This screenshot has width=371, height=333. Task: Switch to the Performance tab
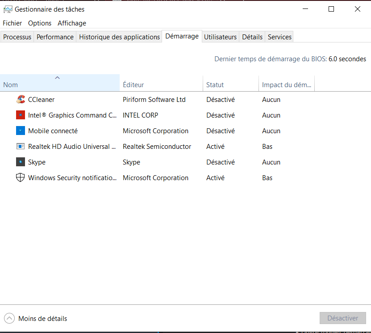coord(55,37)
